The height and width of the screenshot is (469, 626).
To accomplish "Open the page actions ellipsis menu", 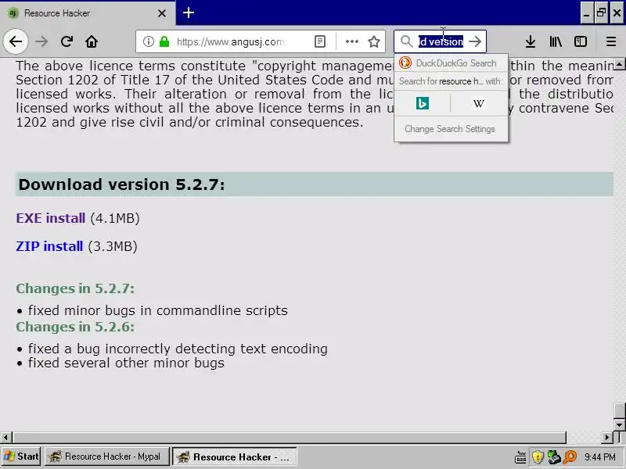I will click(x=351, y=41).
